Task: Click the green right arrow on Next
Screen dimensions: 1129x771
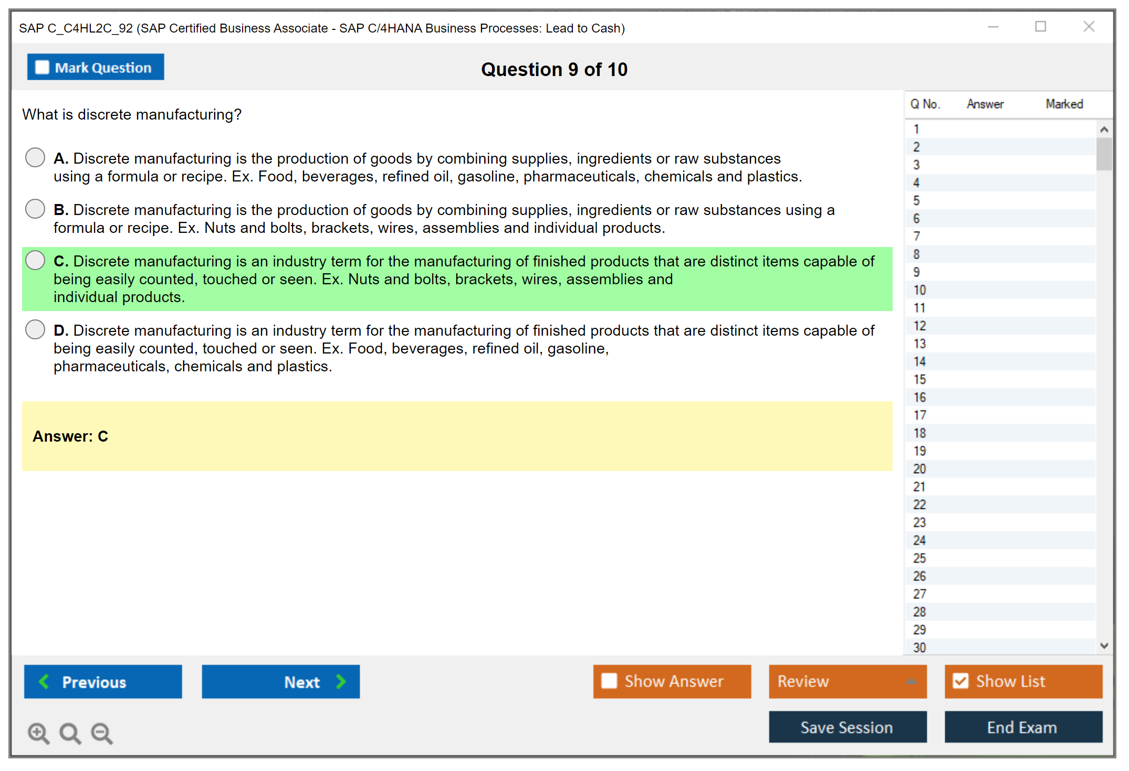Action: (341, 681)
